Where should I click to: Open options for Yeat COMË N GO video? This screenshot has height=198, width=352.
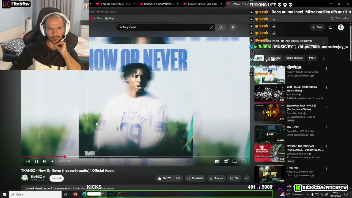pyautogui.click(x=327, y=87)
